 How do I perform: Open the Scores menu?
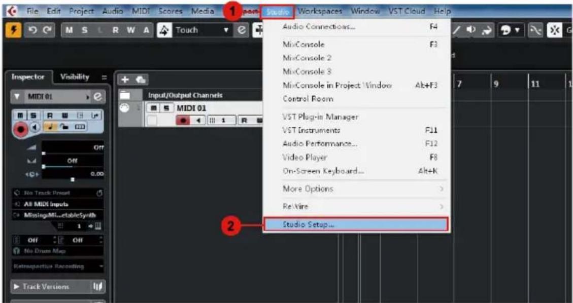click(171, 11)
